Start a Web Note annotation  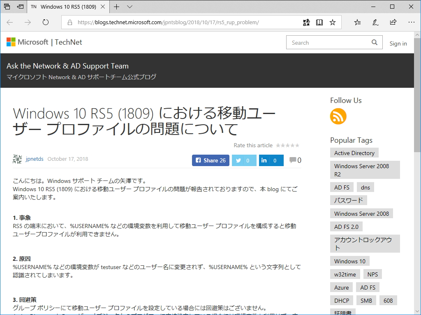click(375, 22)
